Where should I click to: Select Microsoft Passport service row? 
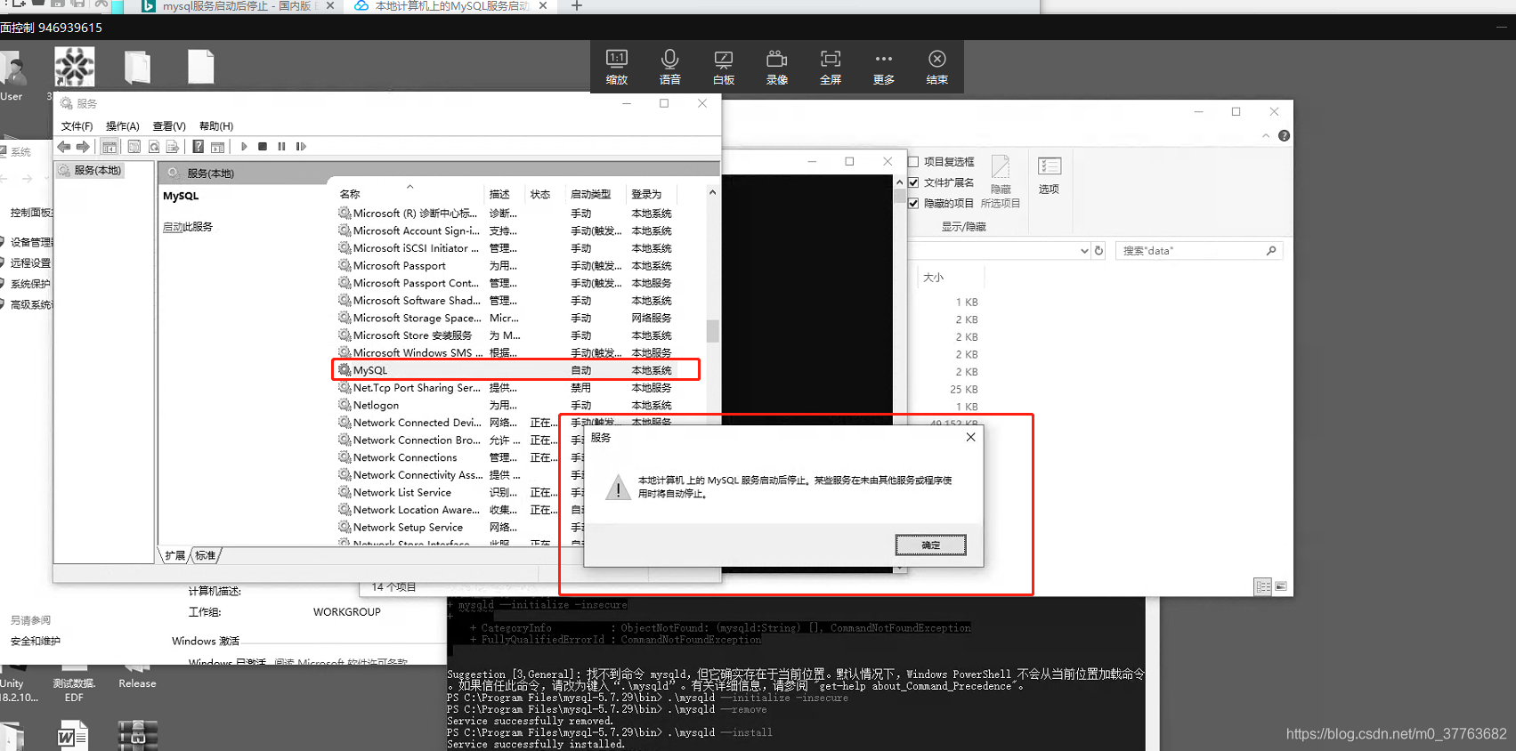coord(516,265)
